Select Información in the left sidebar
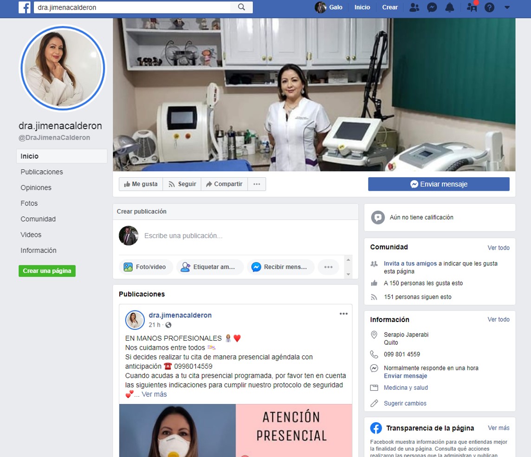 point(38,251)
